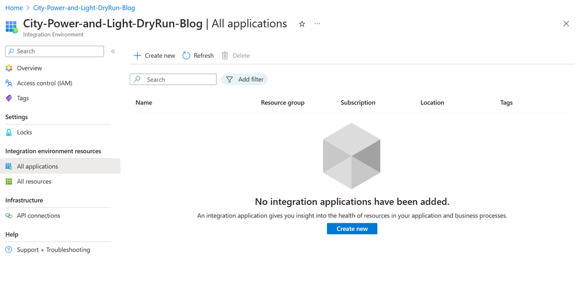Click the Support question mark icon

pyautogui.click(x=9, y=250)
